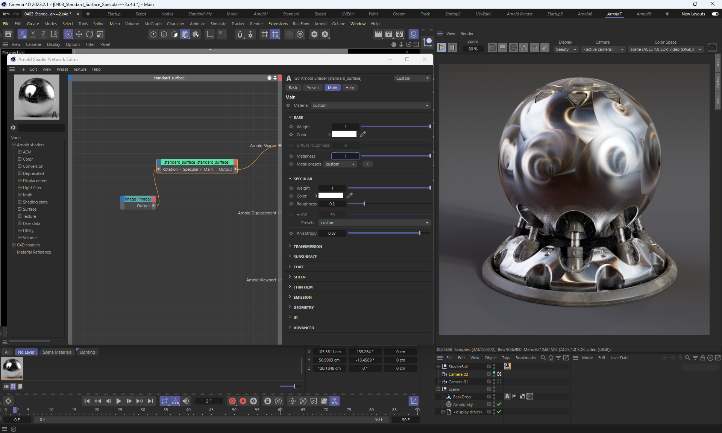Click the render view snapshot camera icon
722x433 pixels.
click(x=712, y=48)
